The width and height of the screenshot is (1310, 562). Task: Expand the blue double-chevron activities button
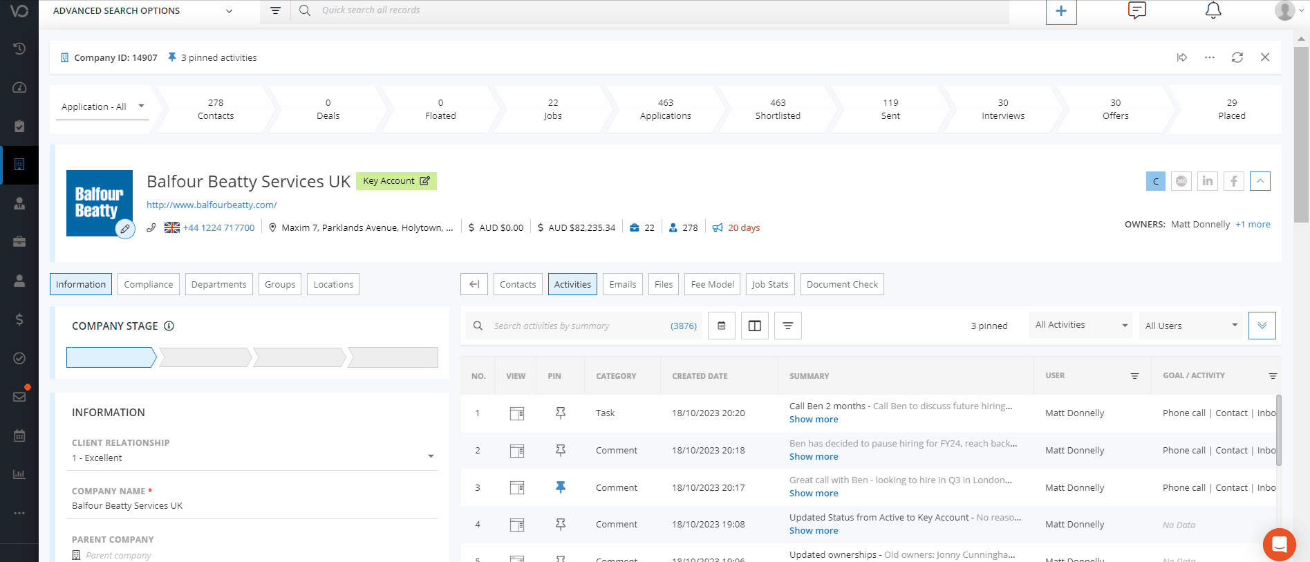tap(1262, 326)
